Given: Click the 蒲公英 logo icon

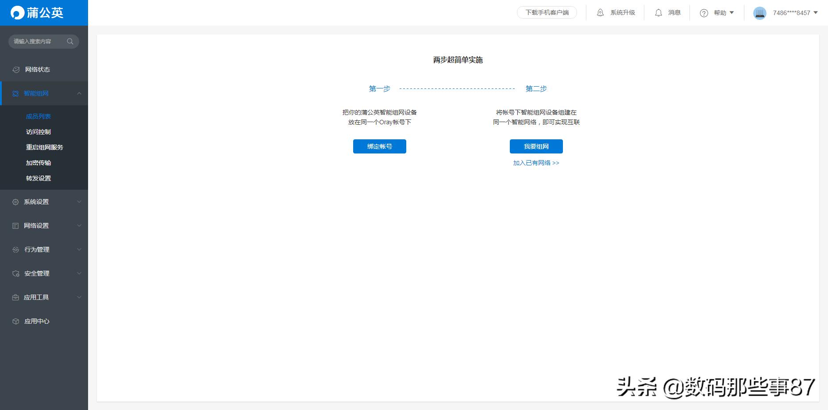Looking at the screenshot, I should [17, 12].
